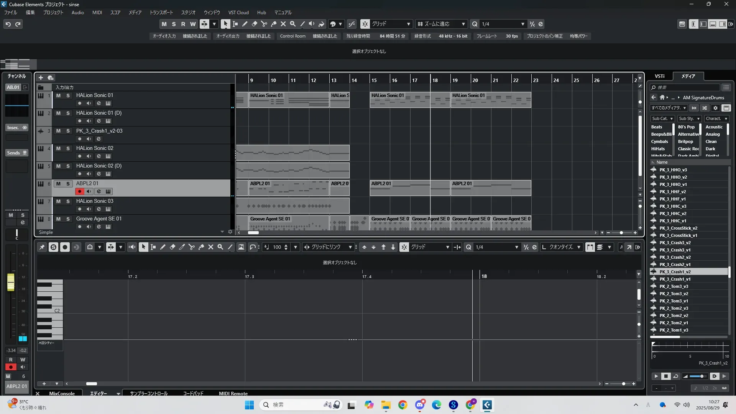The width and height of the screenshot is (736, 414).
Task: Play the media preview in the Media browser
Action: pos(656,376)
